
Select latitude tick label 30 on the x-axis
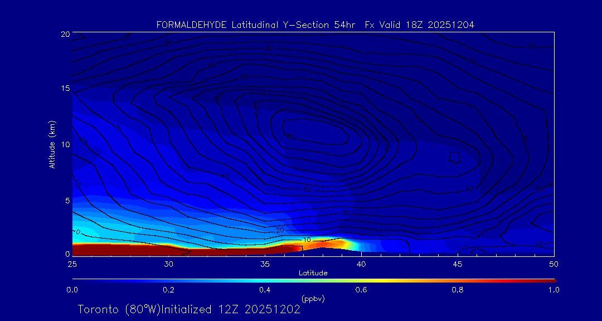[x=168, y=263]
